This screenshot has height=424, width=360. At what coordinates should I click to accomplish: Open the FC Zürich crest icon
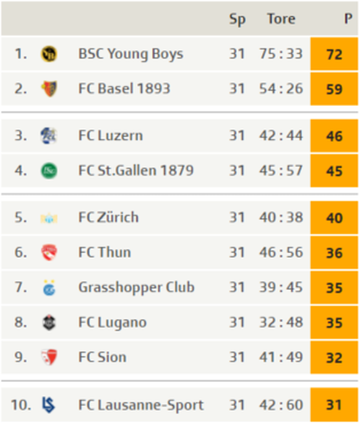click(x=49, y=218)
